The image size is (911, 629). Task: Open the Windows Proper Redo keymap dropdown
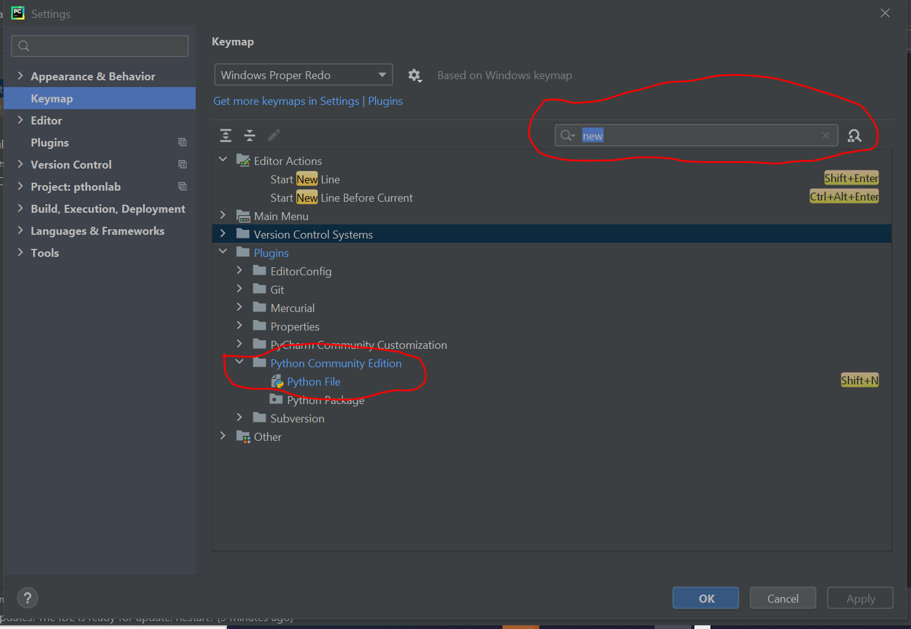pyautogui.click(x=304, y=75)
